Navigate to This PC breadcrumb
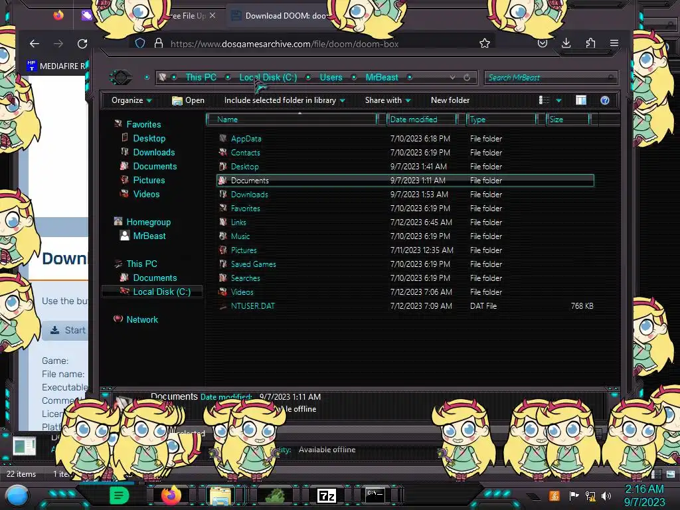This screenshot has width=680, height=510. click(201, 77)
